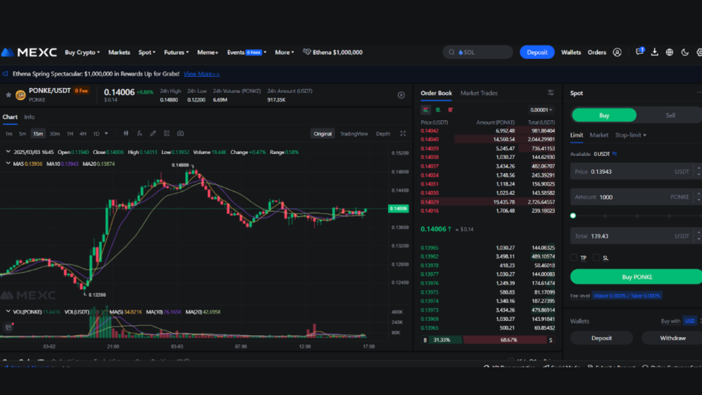Open the indicators fx tool
Viewport: 702px width, 395px height.
139,134
